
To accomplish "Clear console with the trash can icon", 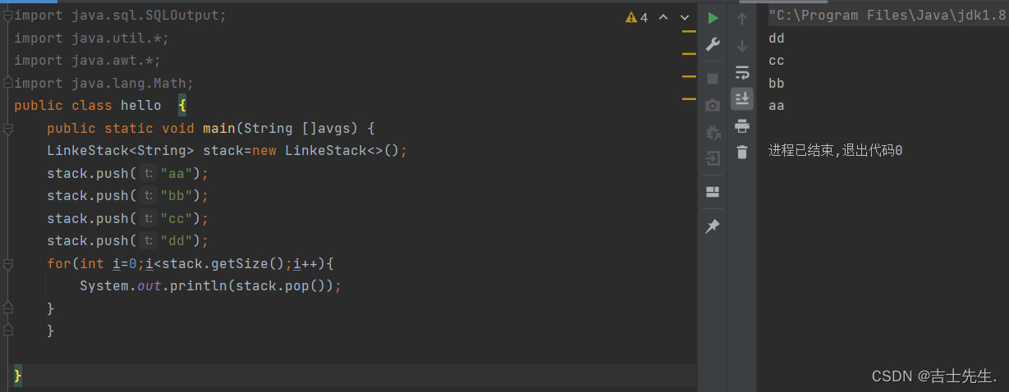I will (742, 152).
